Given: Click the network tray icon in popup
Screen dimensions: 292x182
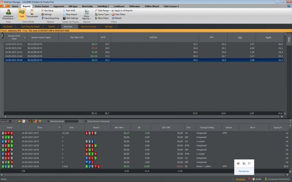Looking at the screenshot, I should pos(244,163).
